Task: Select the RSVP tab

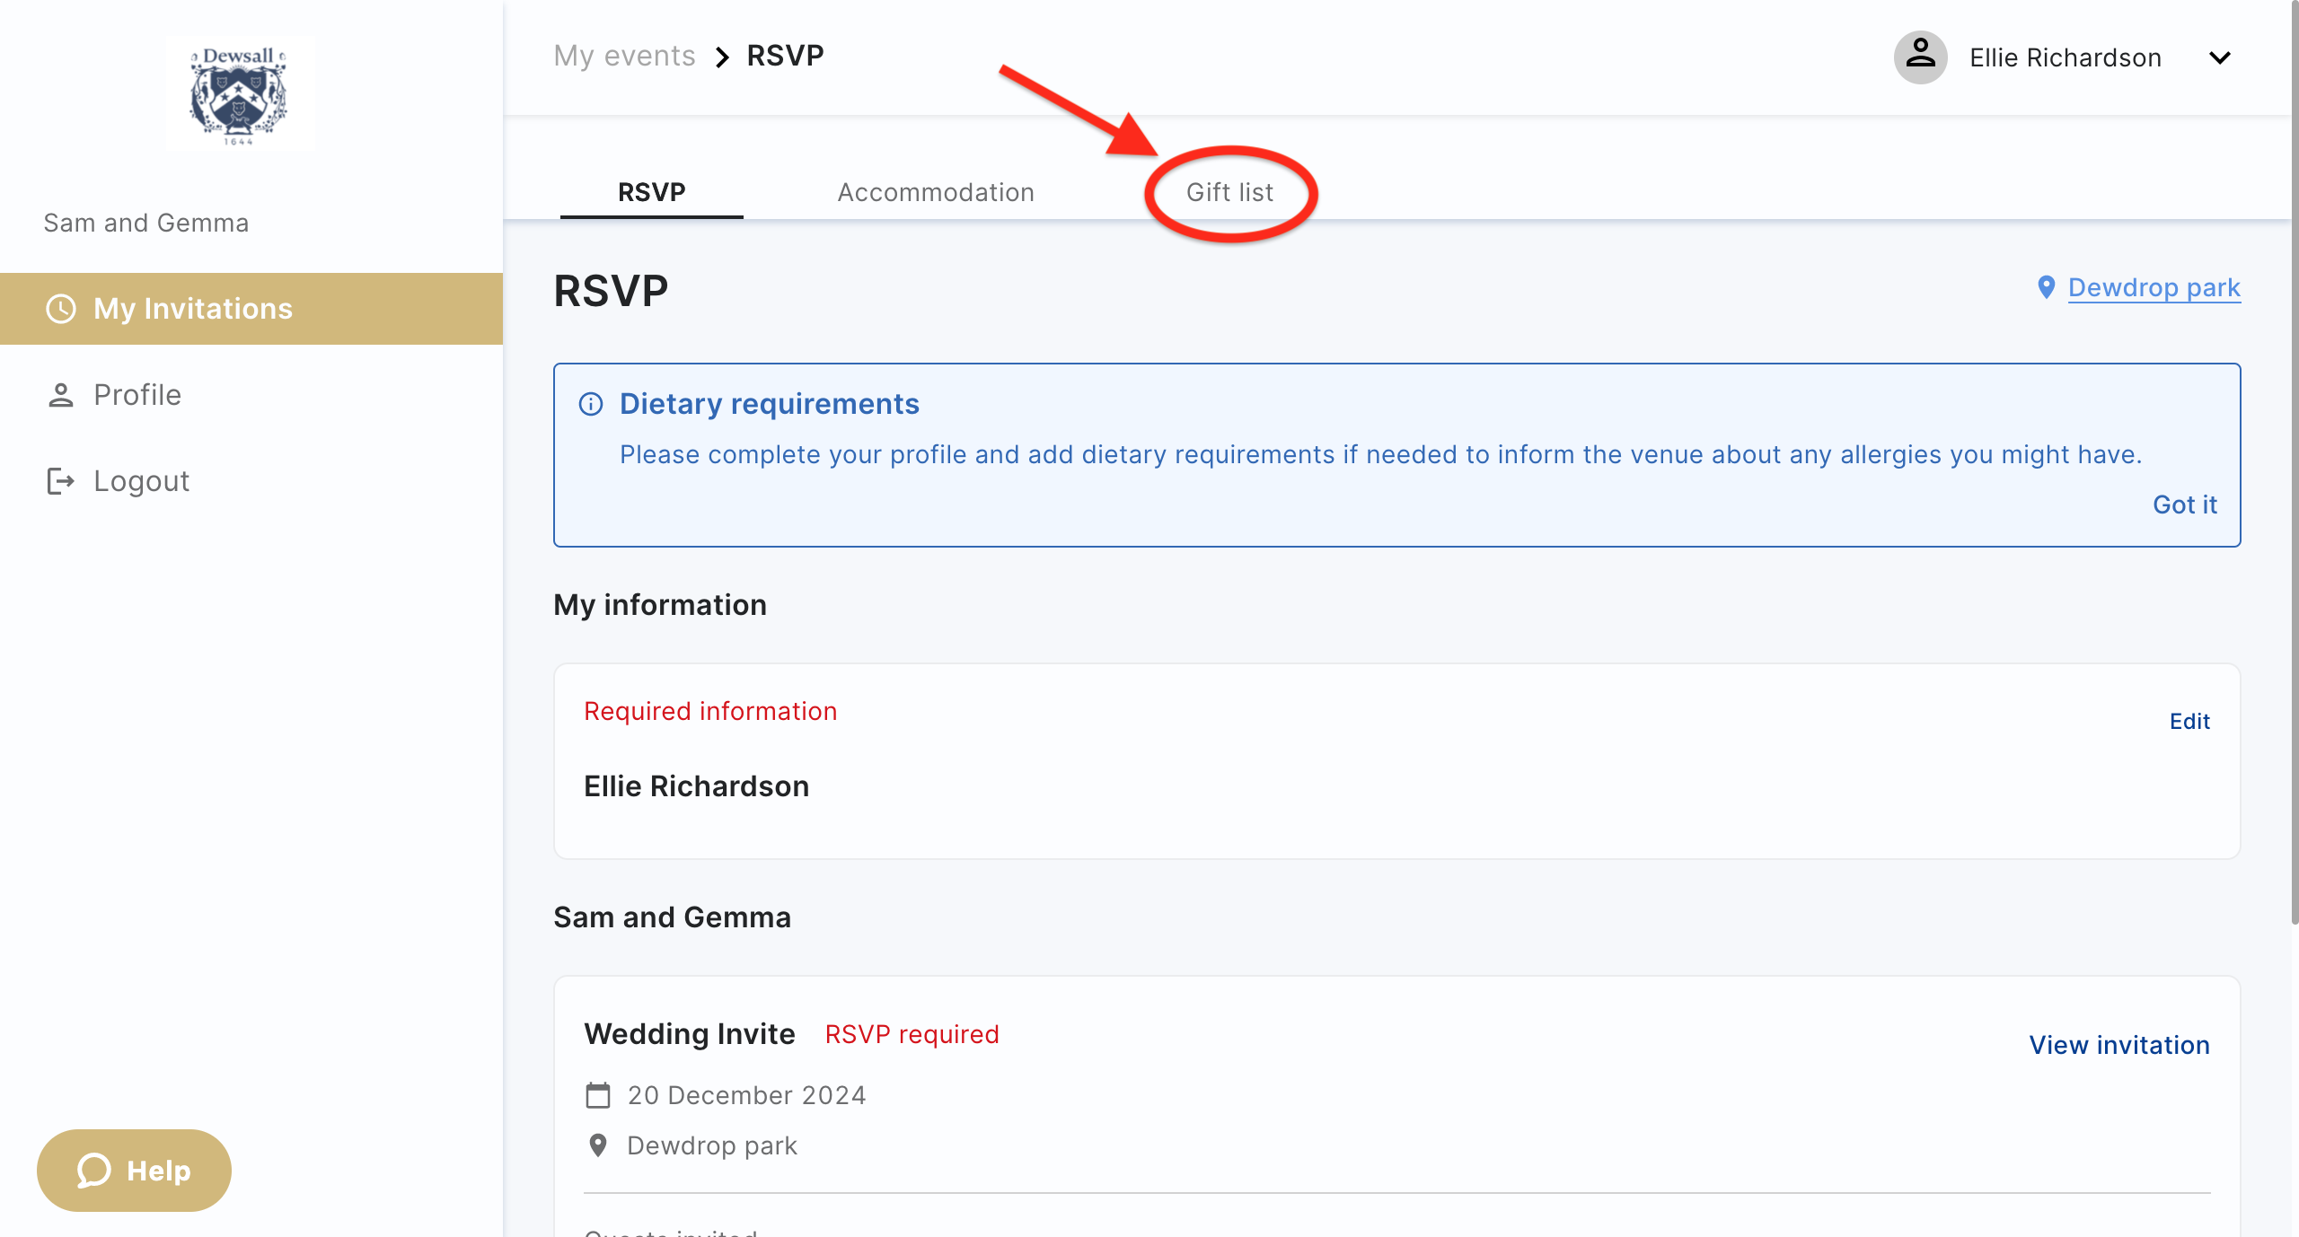Action: pyautogui.click(x=652, y=192)
